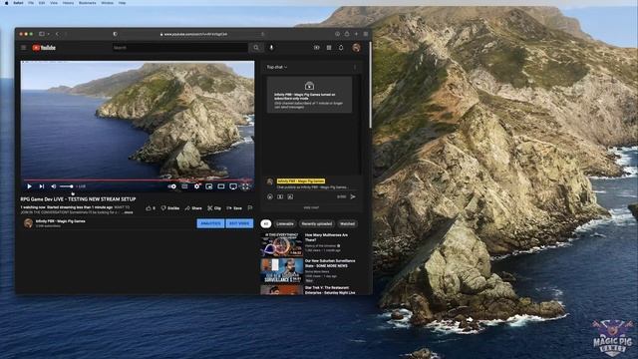This screenshot has width=638, height=359.
Task: Toggle the autoplay switch in the player
Action: click(172, 186)
